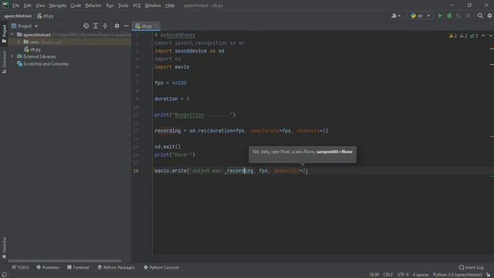Open the run configuration dropdown
The image size is (494, 278).
(420, 15)
